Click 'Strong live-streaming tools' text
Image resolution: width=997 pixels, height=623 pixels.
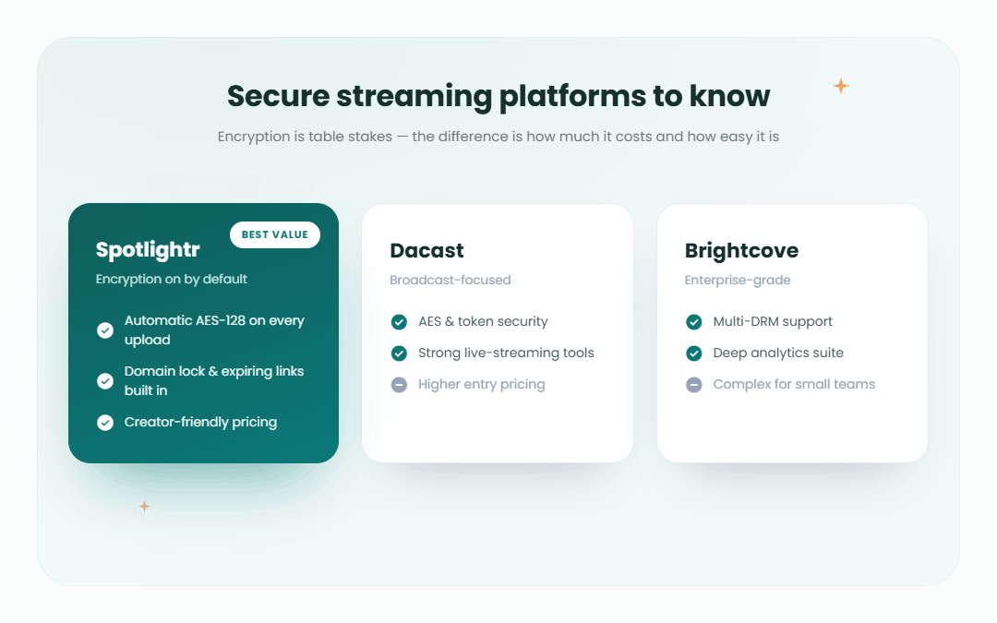tap(506, 353)
